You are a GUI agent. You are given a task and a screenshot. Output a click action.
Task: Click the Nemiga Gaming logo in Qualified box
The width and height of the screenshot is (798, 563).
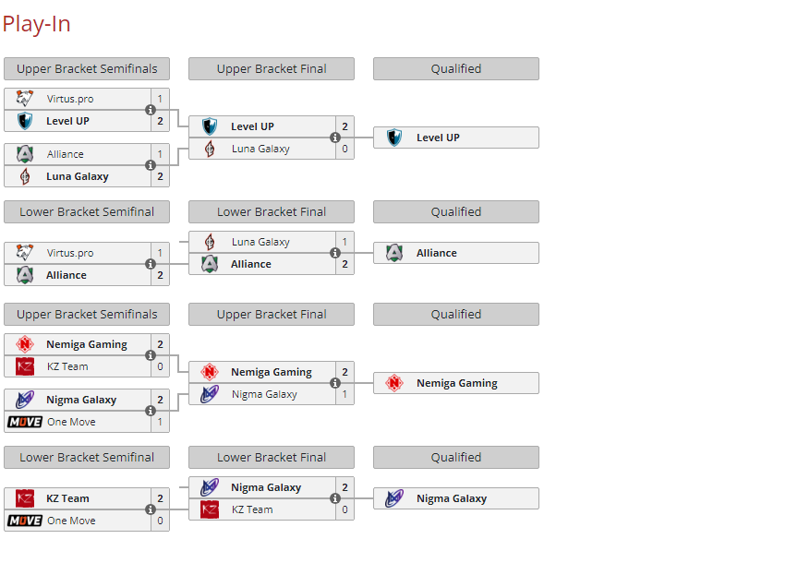point(393,382)
